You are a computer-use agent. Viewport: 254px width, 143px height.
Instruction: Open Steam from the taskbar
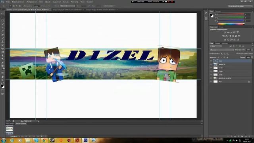[x=53, y=140]
